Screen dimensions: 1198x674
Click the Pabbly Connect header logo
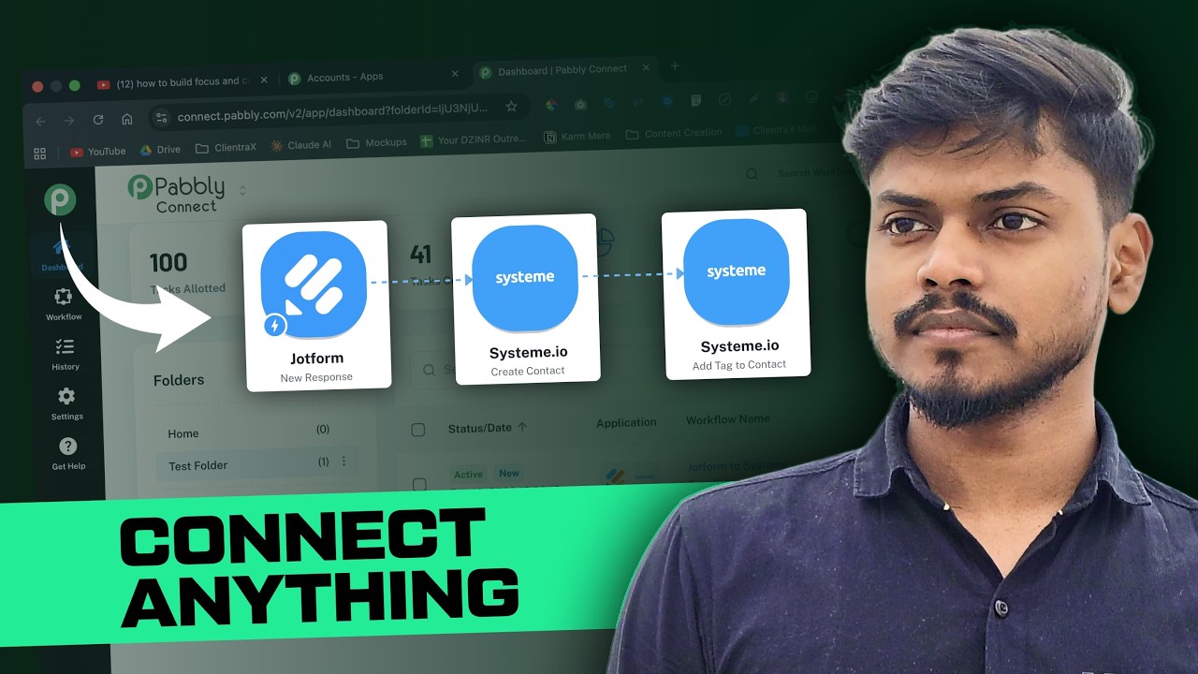(177, 193)
